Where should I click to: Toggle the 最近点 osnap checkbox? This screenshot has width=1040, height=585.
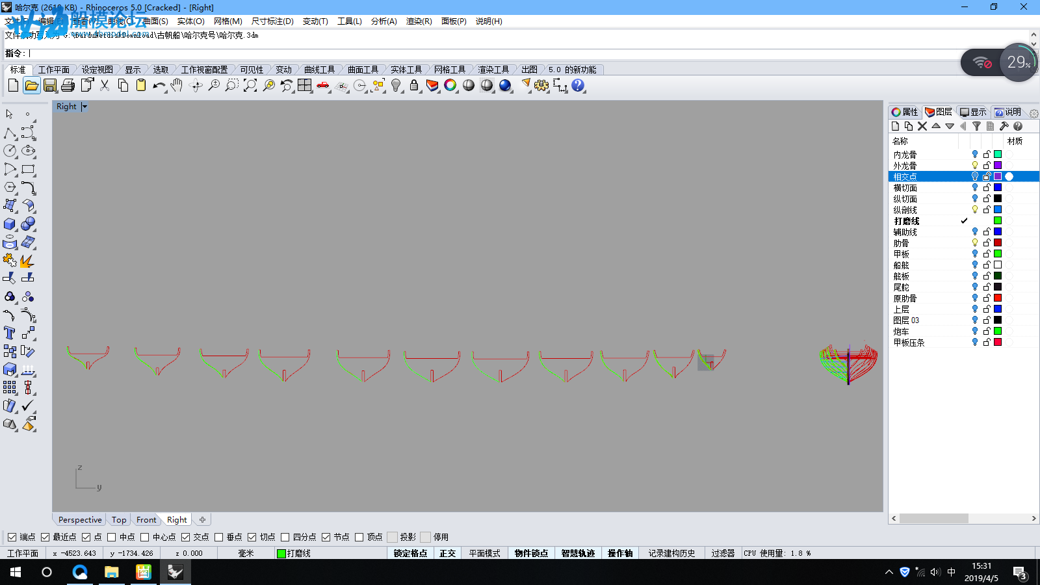[45, 537]
